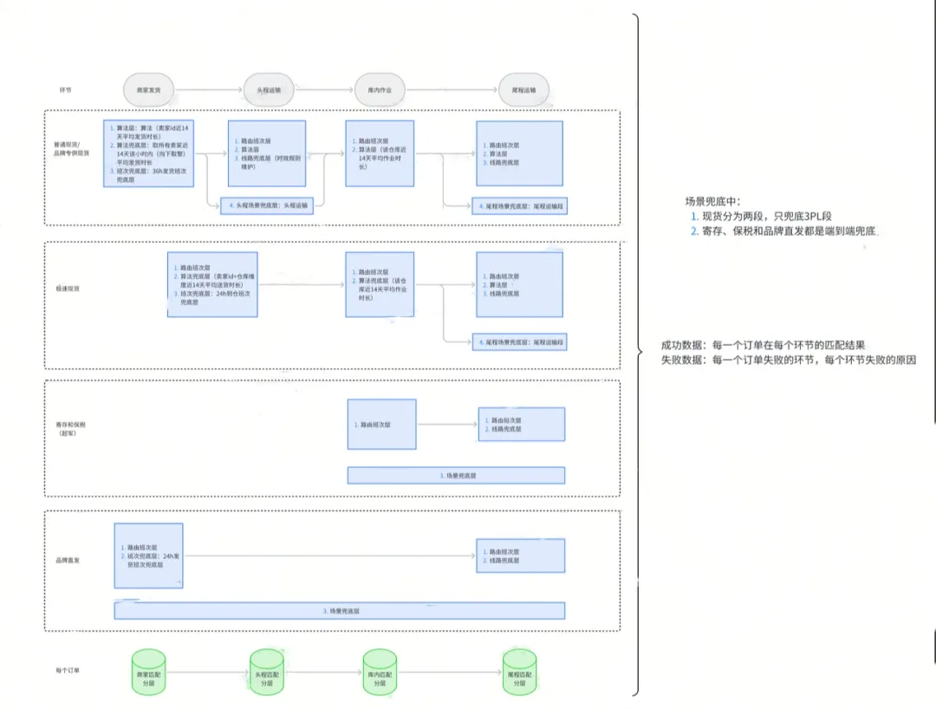Click the 普通现货/品牌专供现货 row label

tap(72, 148)
